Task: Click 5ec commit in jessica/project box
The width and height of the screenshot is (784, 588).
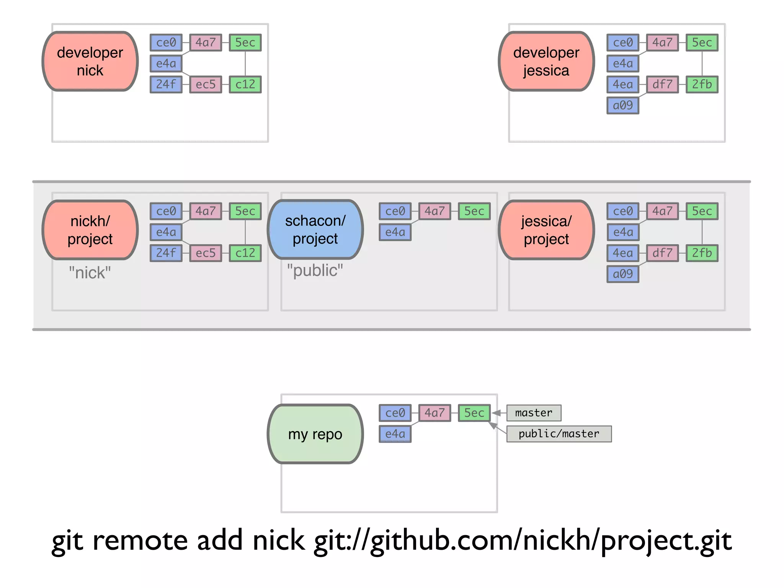Action: point(702,211)
